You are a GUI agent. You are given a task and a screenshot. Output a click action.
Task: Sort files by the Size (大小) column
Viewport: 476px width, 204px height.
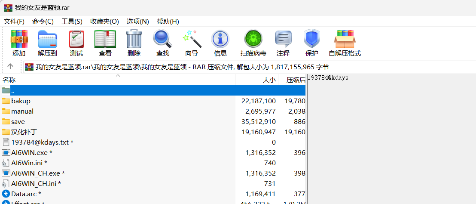click(x=258, y=80)
